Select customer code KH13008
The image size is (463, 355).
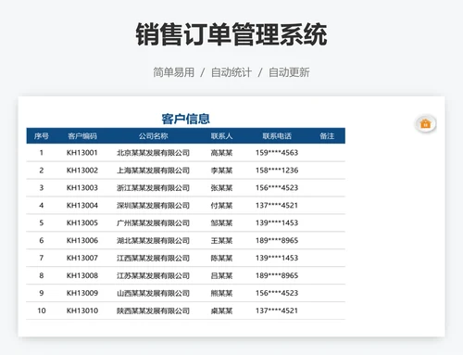point(82,275)
